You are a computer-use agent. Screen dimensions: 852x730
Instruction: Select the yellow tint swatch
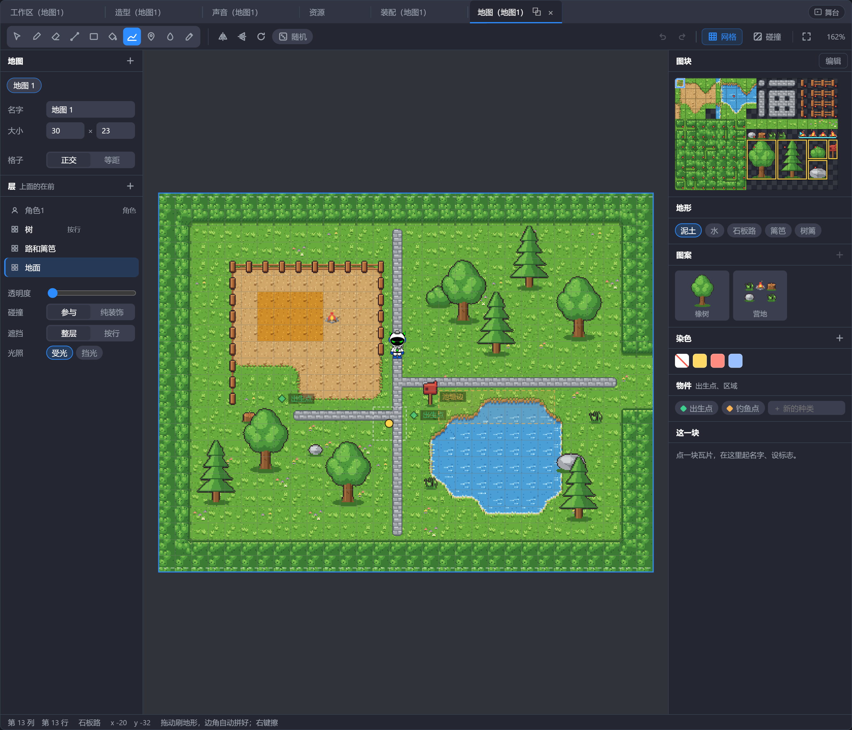[699, 361]
